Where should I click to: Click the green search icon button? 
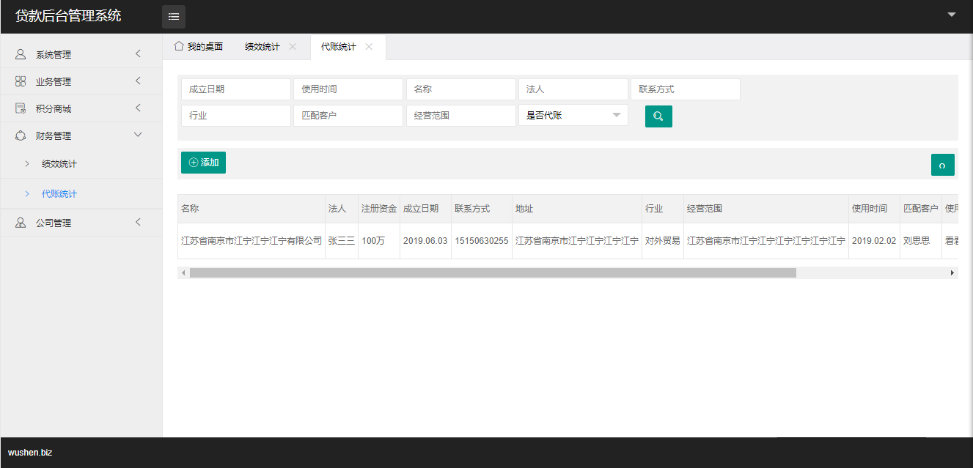(x=658, y=116)
